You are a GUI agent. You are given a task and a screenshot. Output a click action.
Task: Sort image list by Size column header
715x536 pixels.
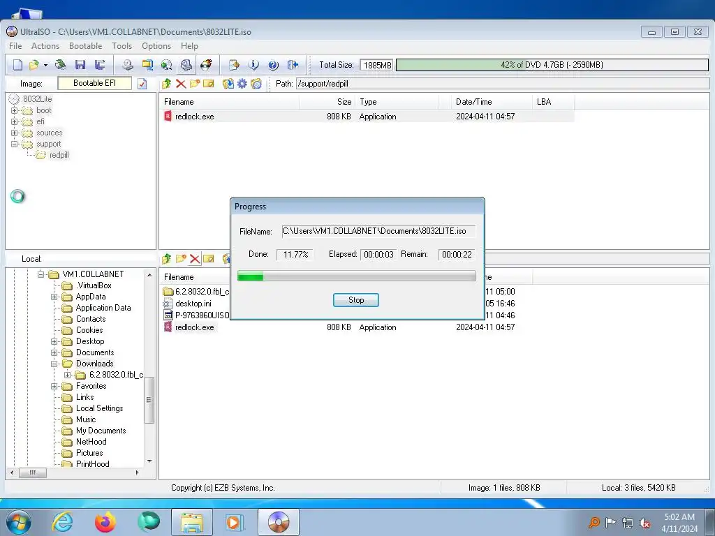[x=327, y=102]
